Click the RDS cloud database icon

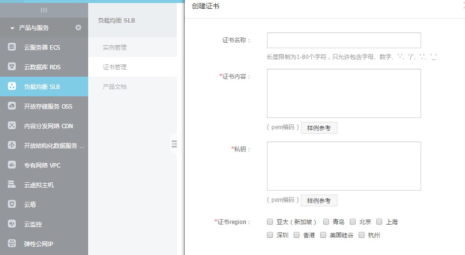click(x=12, y=67)
